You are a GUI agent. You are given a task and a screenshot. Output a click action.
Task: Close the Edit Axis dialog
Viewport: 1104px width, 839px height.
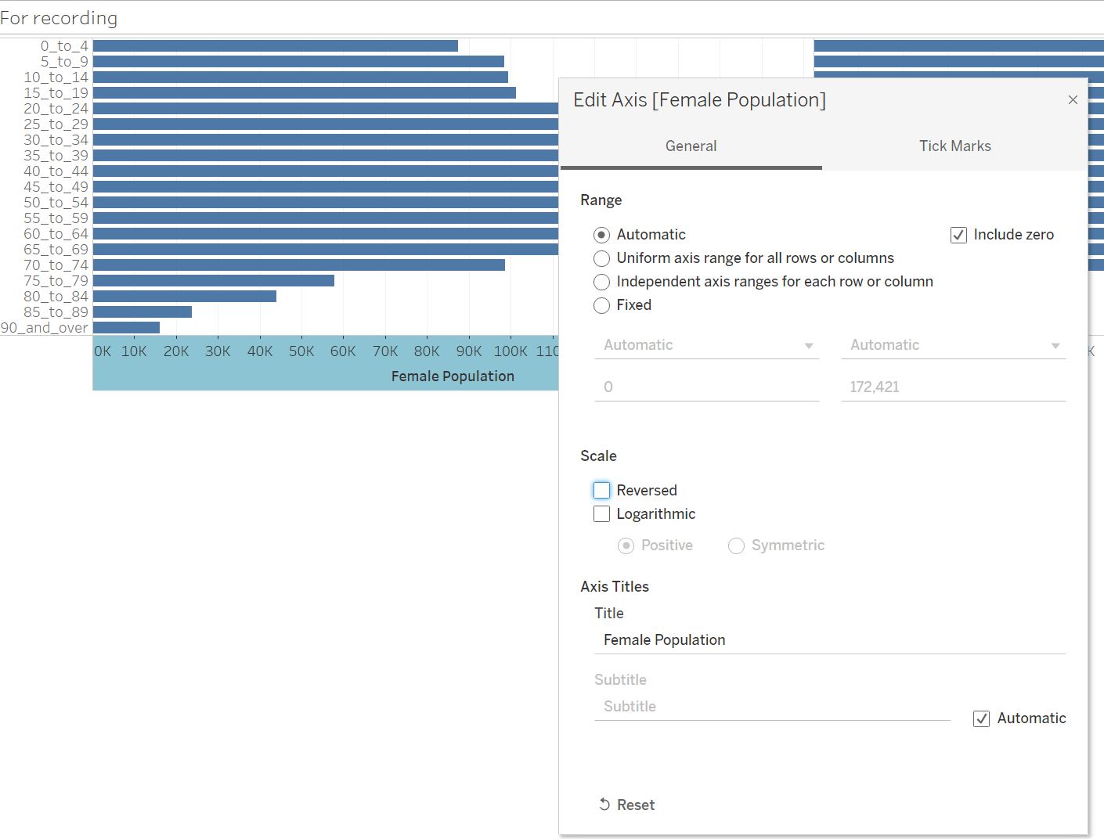[x=1073, y=100]
